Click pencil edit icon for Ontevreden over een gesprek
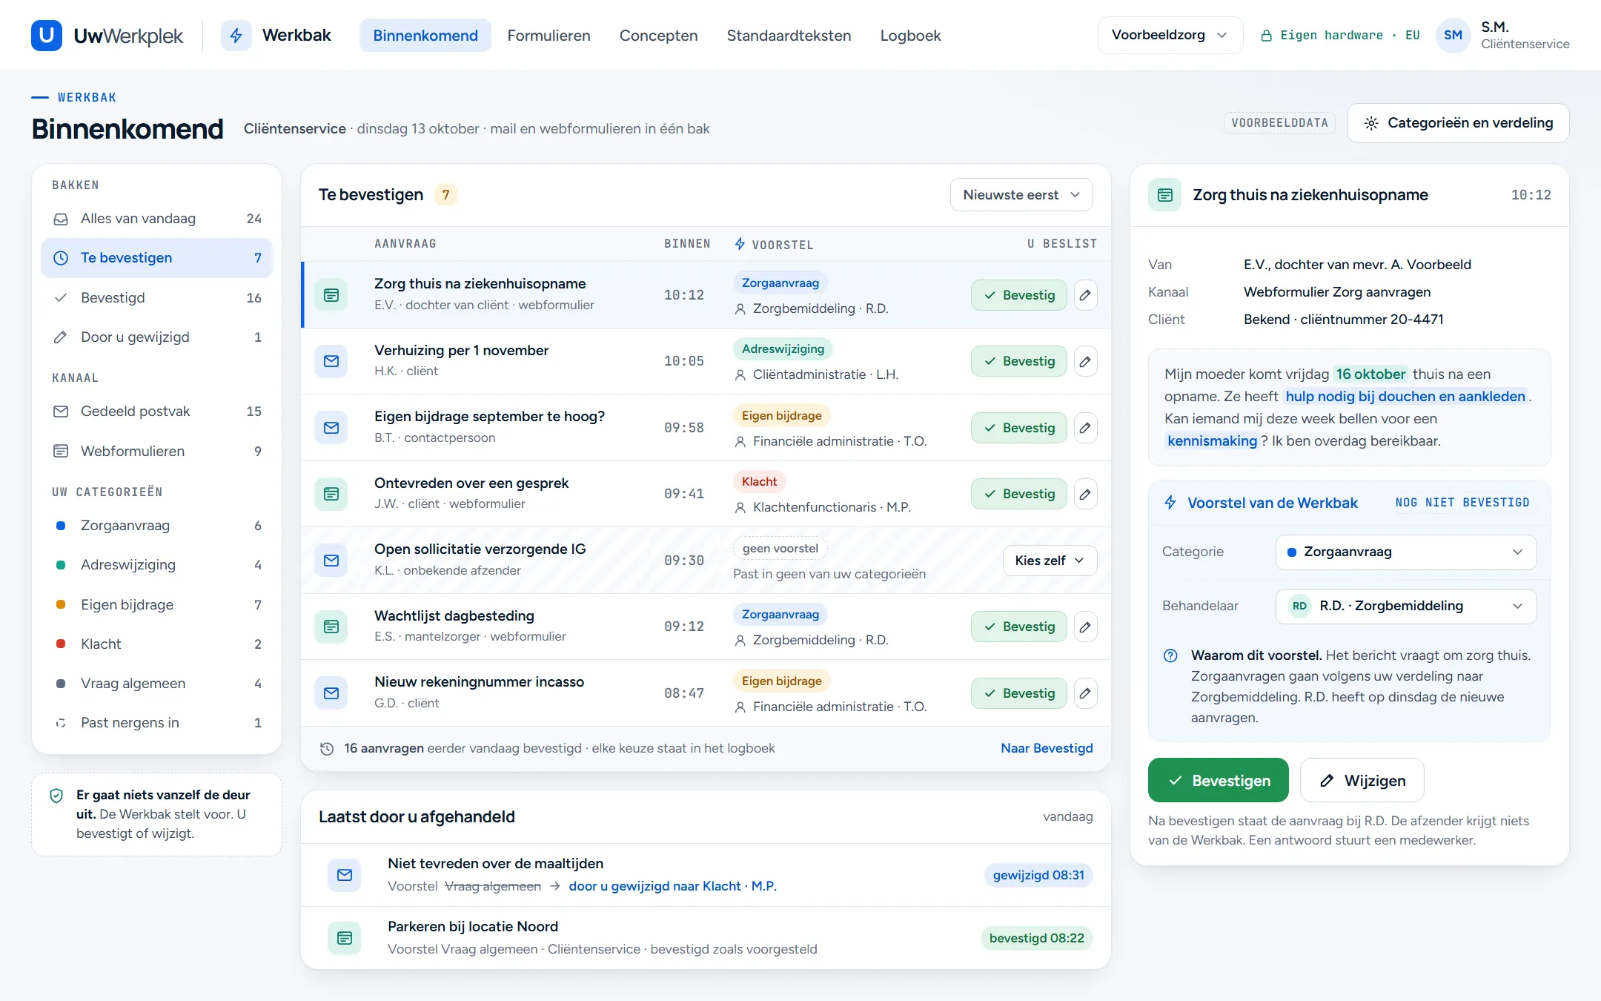The width and height of the screenshot is (1601, 1001). pyautogui.click(x=1085, y=494)
